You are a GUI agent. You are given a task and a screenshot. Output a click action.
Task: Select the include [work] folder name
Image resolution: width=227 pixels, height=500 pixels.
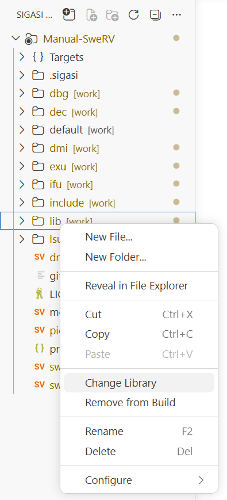[x=82, y=203]
